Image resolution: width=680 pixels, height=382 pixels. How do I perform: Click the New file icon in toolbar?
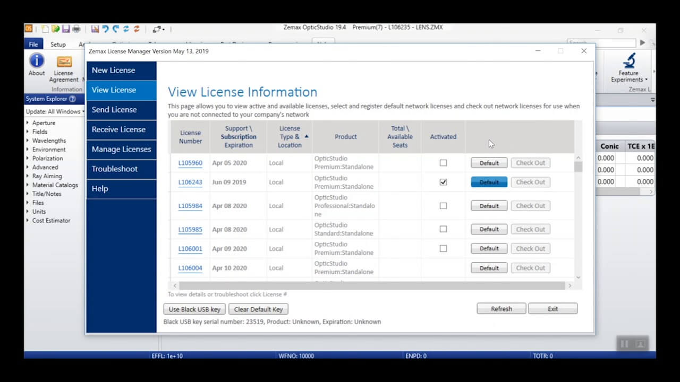46,29
